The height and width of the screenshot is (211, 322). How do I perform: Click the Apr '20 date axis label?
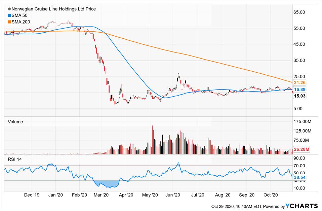tap(126, 195)
